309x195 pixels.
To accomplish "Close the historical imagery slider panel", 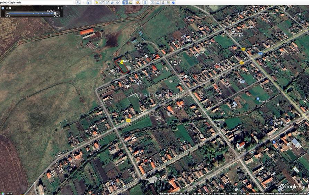I will 62,8.
